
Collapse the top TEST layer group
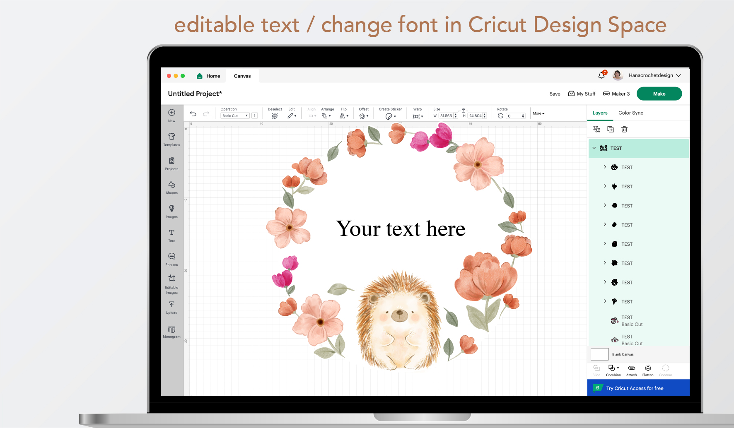pyautogui.click(x=594, y=148)
